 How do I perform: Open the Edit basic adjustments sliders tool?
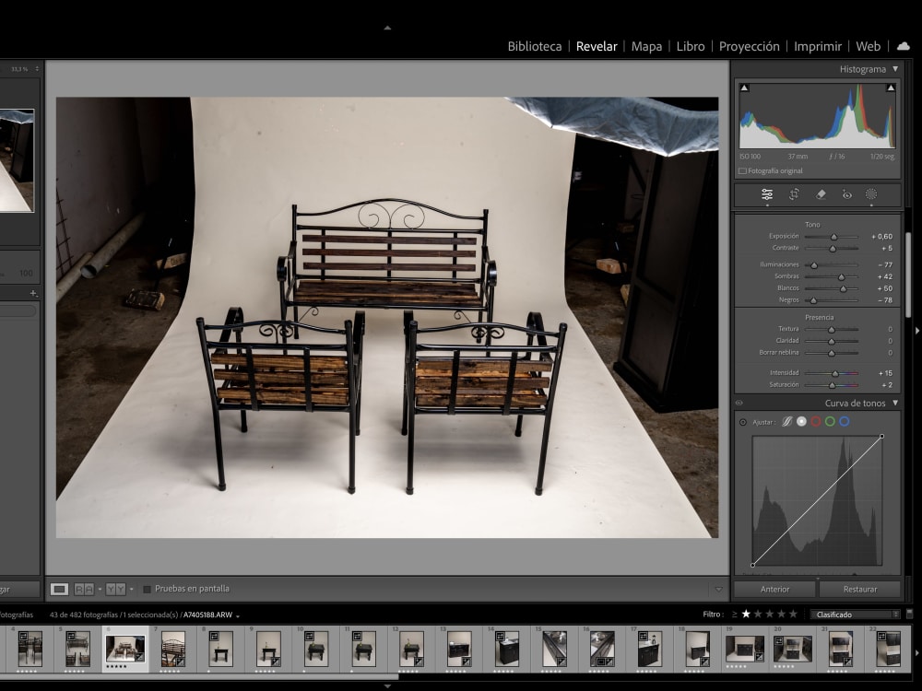(767, 194)
